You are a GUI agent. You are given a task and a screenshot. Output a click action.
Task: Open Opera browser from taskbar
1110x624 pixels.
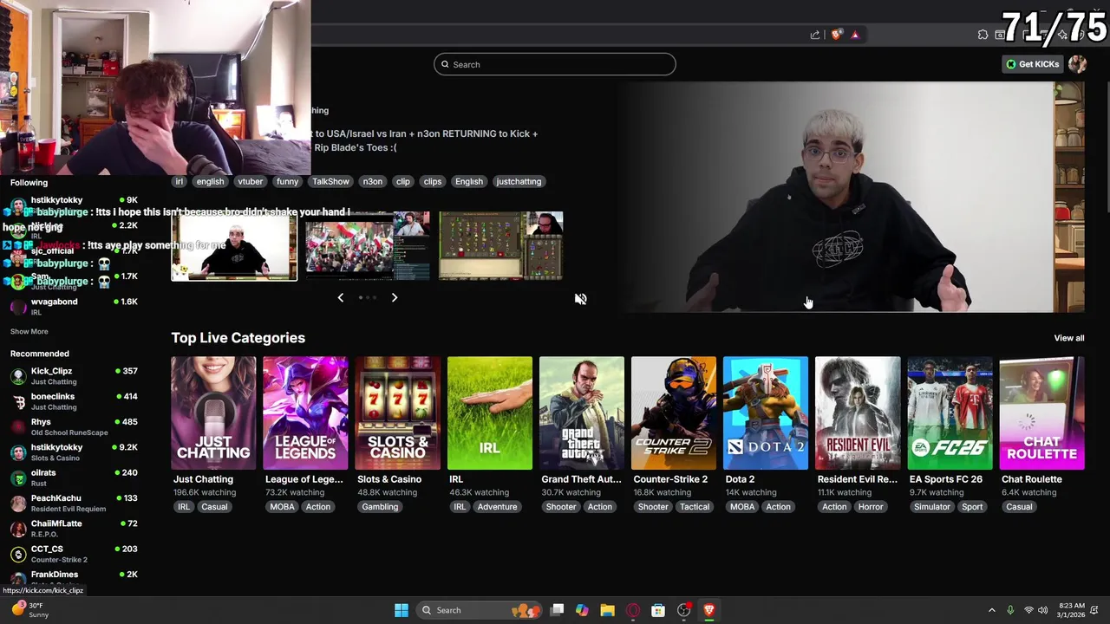coord(633,610)
